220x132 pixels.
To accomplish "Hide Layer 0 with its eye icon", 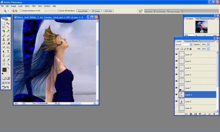I will 176,101.
